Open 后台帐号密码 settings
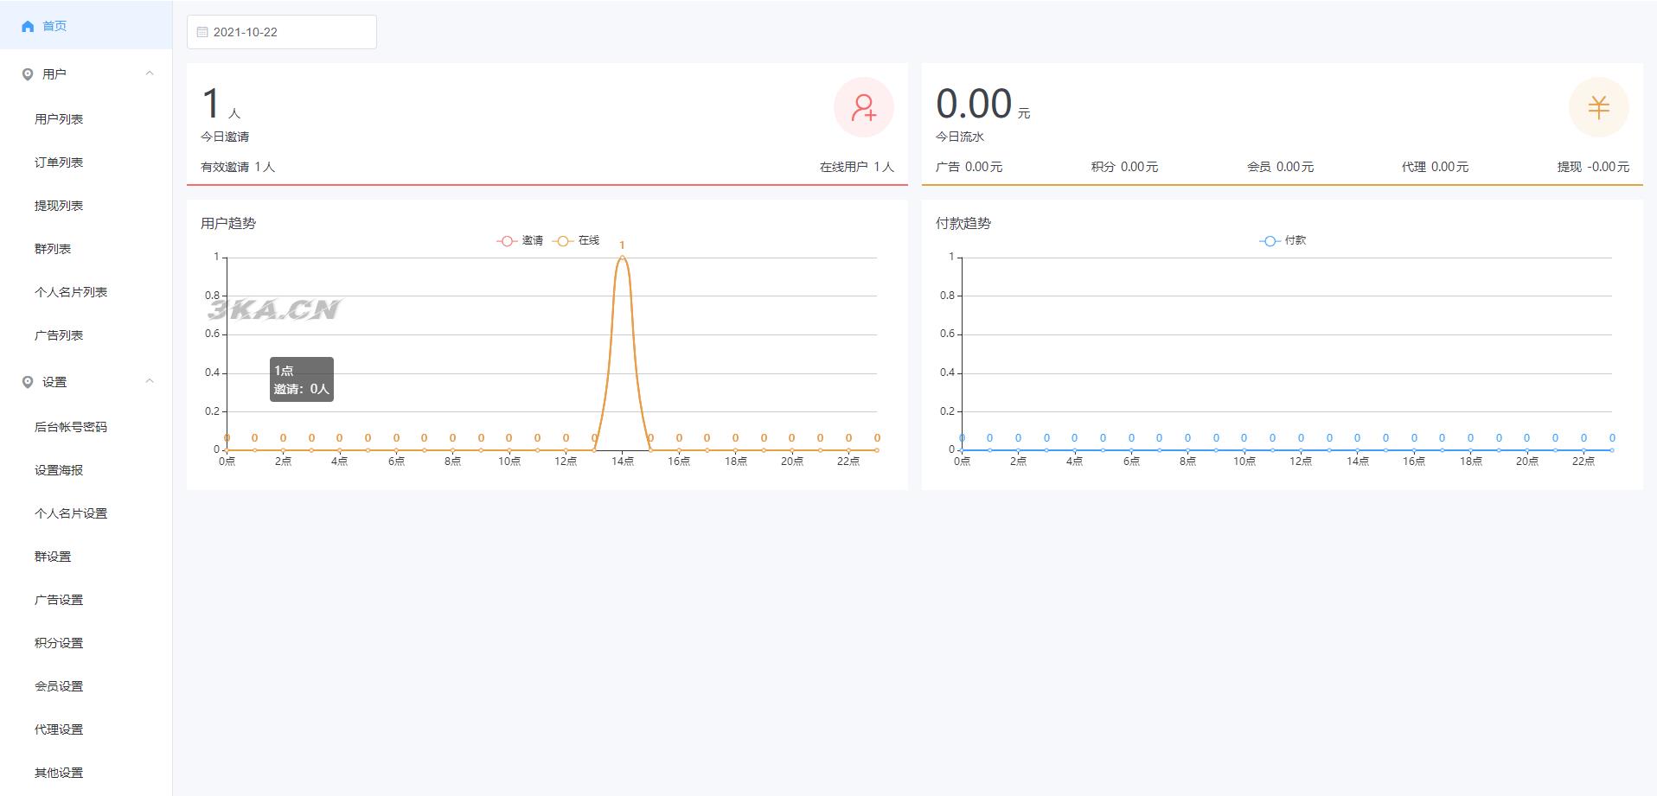Viewport: 1657px width, 796px height. click(x=71, y=427)
